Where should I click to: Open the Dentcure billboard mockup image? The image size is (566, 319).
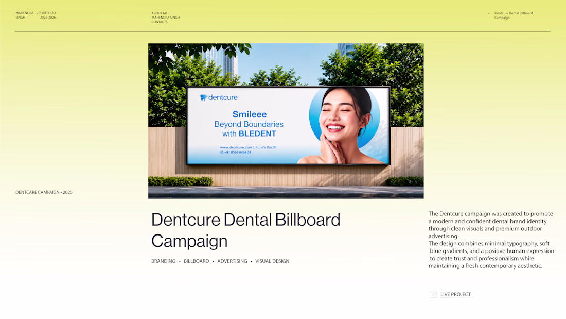click(286, 121)
